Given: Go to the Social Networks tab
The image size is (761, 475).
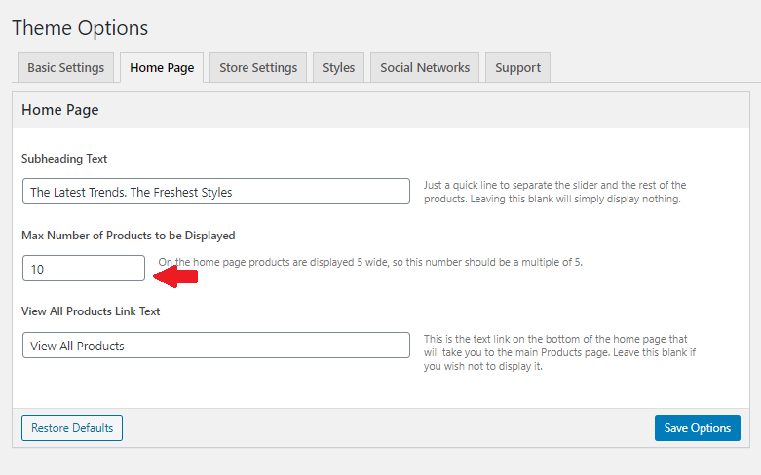Looking at the screenshot, I should point(425,67).
